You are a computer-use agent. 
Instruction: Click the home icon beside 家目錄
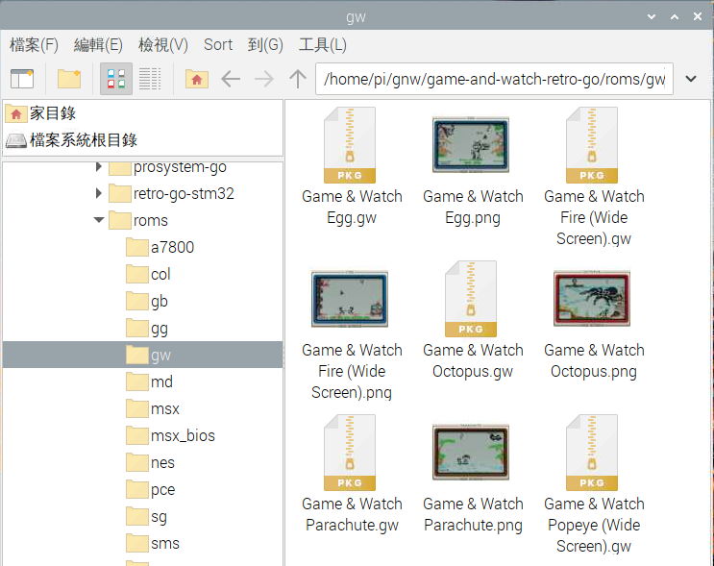click(16, 113)
